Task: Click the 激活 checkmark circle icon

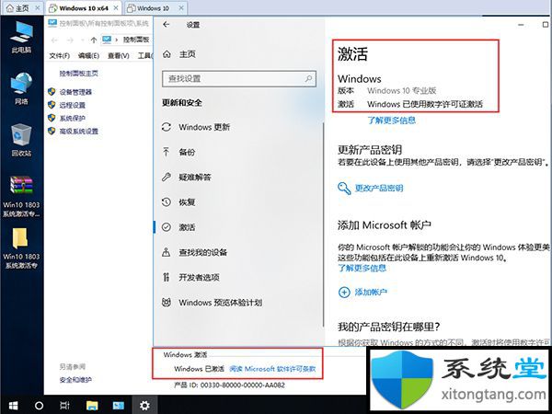Action: [x=167, y=227]
